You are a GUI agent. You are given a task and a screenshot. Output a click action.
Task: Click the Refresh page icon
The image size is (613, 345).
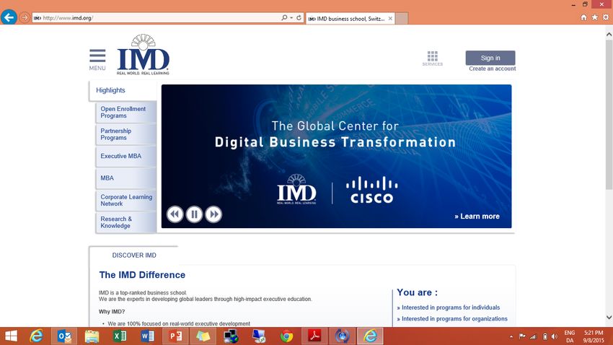tap(299, 18)
